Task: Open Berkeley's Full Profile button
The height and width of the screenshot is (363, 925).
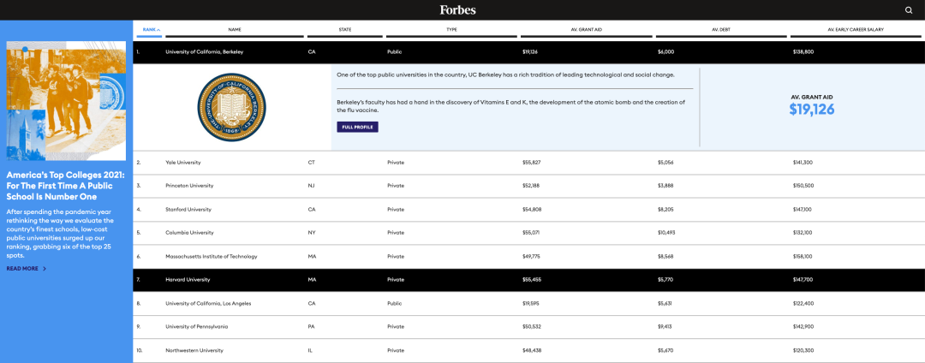Action: click(x=357, y=127)
